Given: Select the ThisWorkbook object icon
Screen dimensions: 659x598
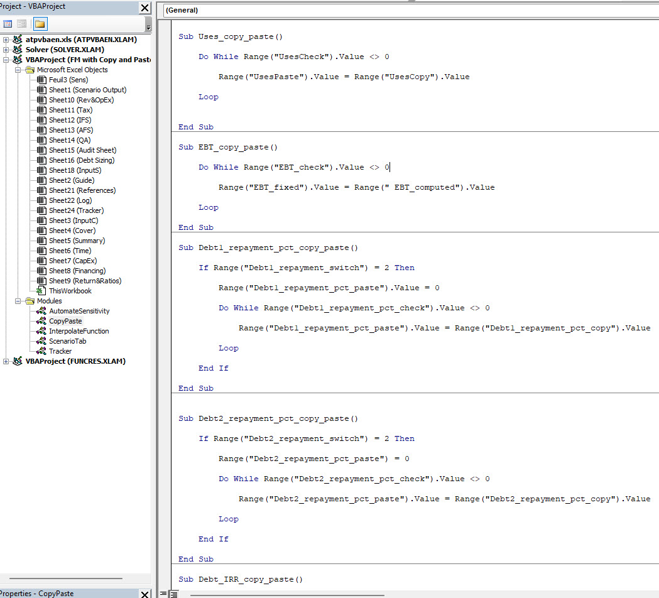Looking at the screenshot, I should coord(41,291).
